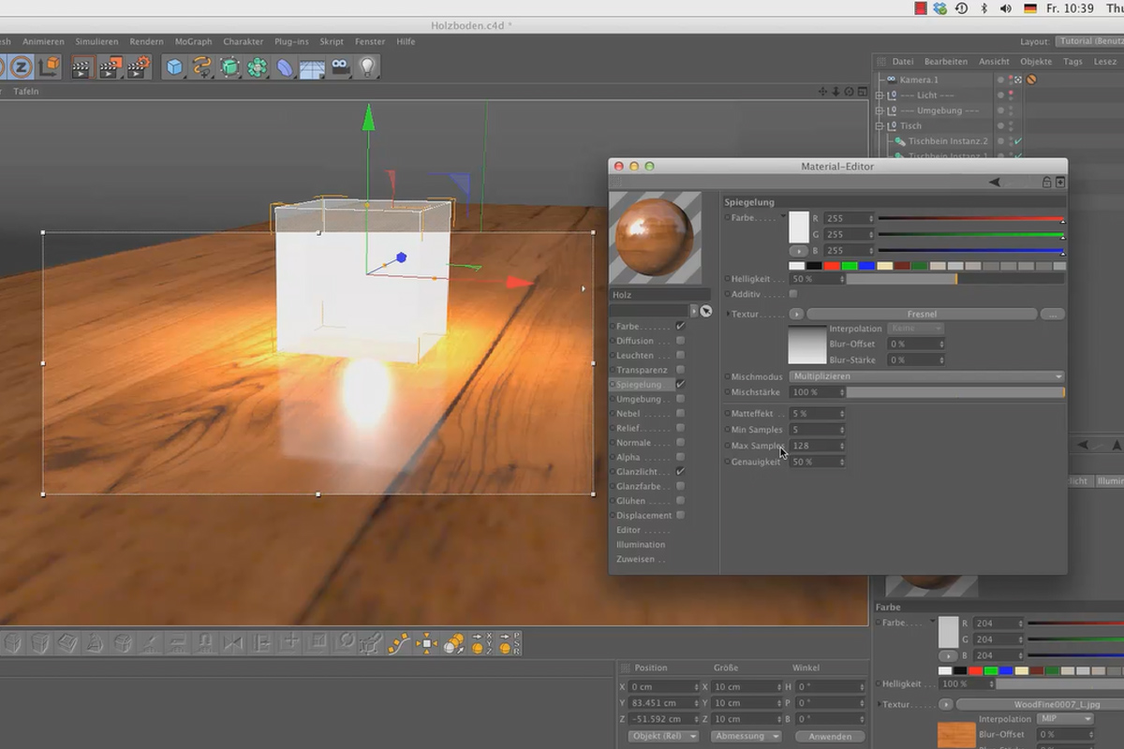Screen dimensions: 1124x749
Task: Click the Max Samples input field
Action: coord(819,446)
